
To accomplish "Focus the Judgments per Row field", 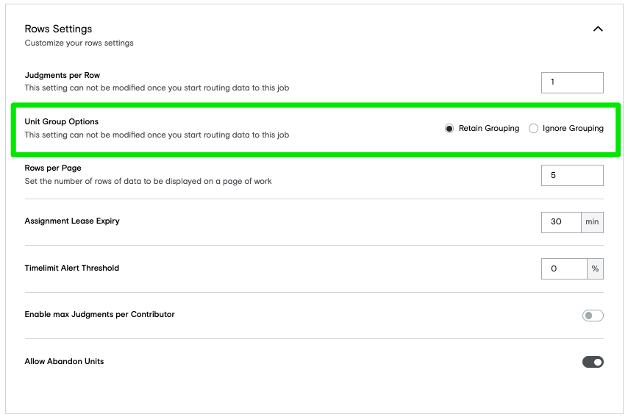I will (x=572, y=82).
